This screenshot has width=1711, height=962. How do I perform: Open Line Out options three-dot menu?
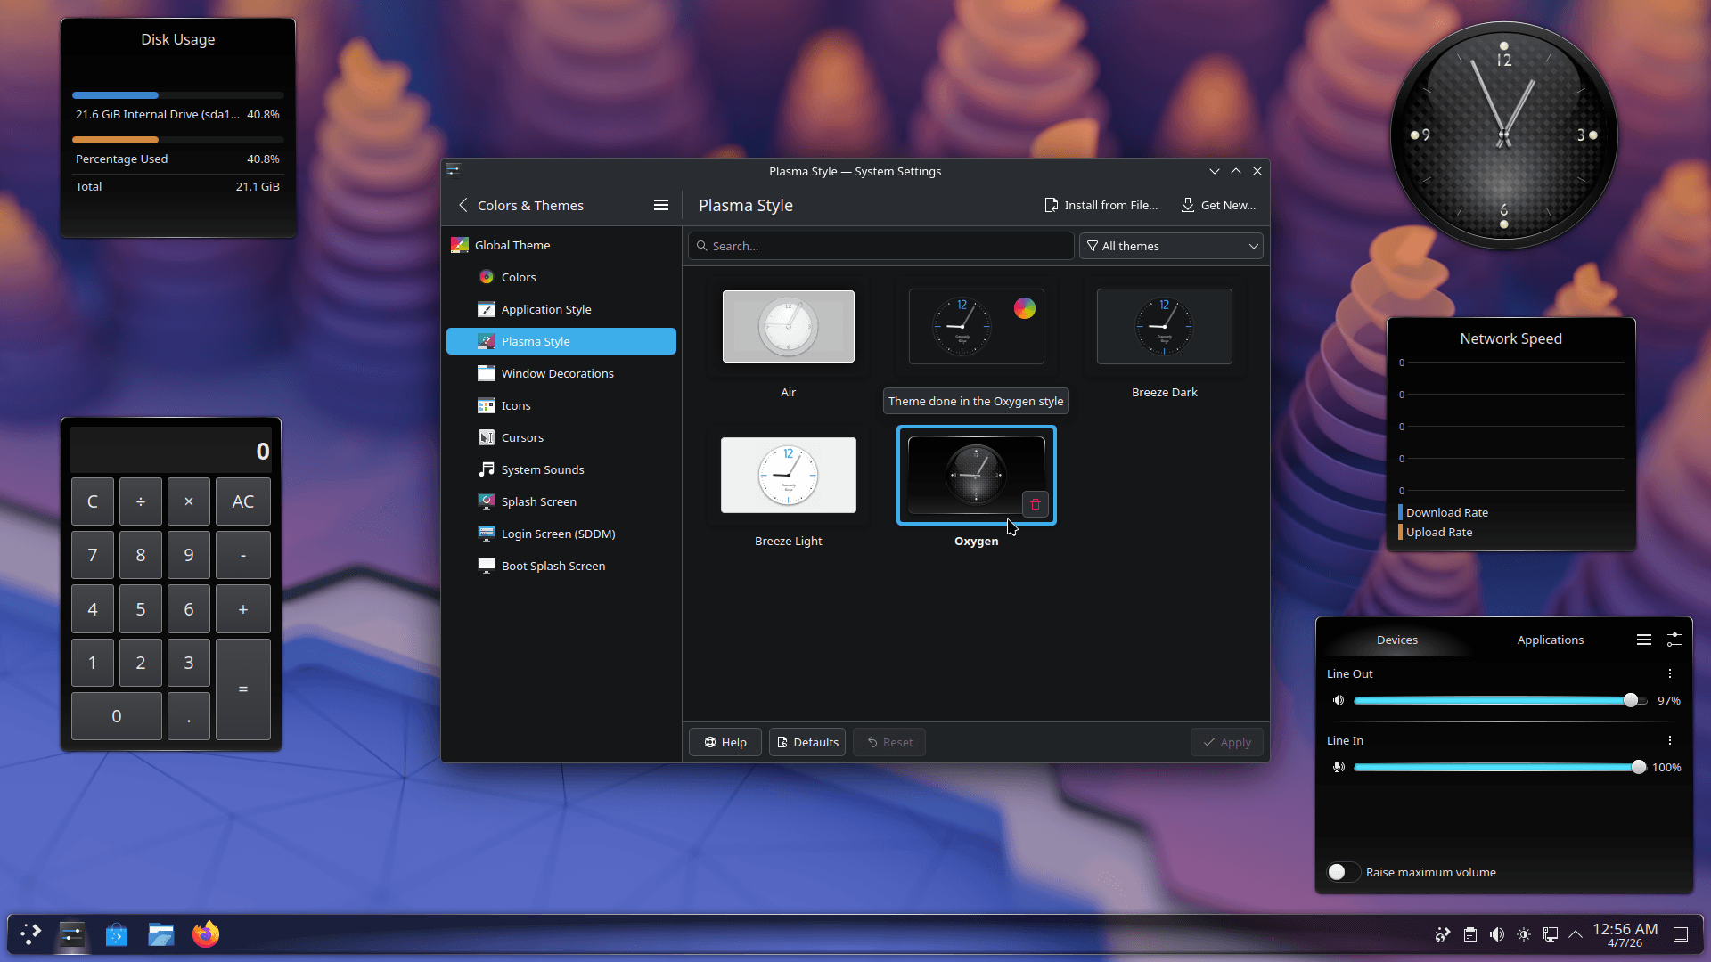coord(1670,674)
